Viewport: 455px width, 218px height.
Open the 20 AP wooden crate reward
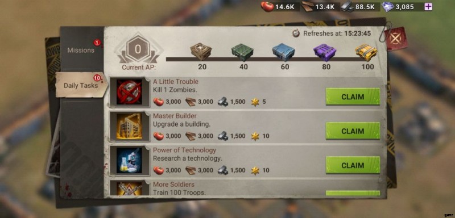coord(201,52)
